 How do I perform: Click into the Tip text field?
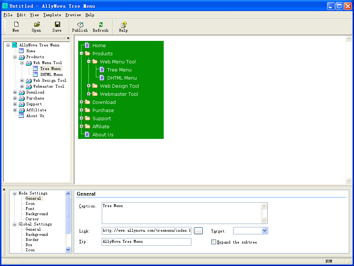point(146,242)
